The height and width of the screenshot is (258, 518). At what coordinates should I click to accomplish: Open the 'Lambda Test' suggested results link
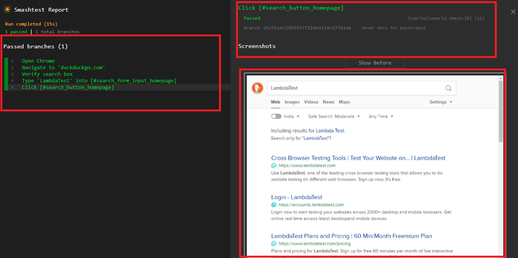pyautogui.click(x=330, y=131)
